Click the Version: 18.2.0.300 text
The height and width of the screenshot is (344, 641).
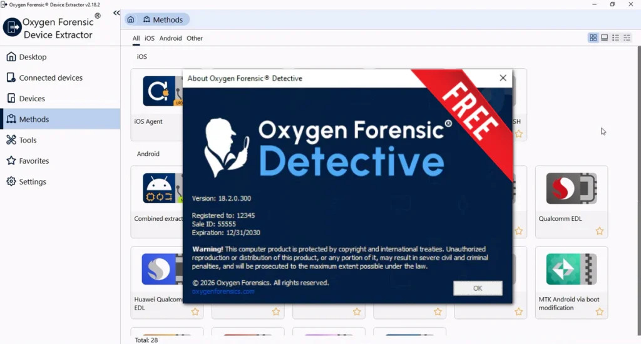(222, 198)
